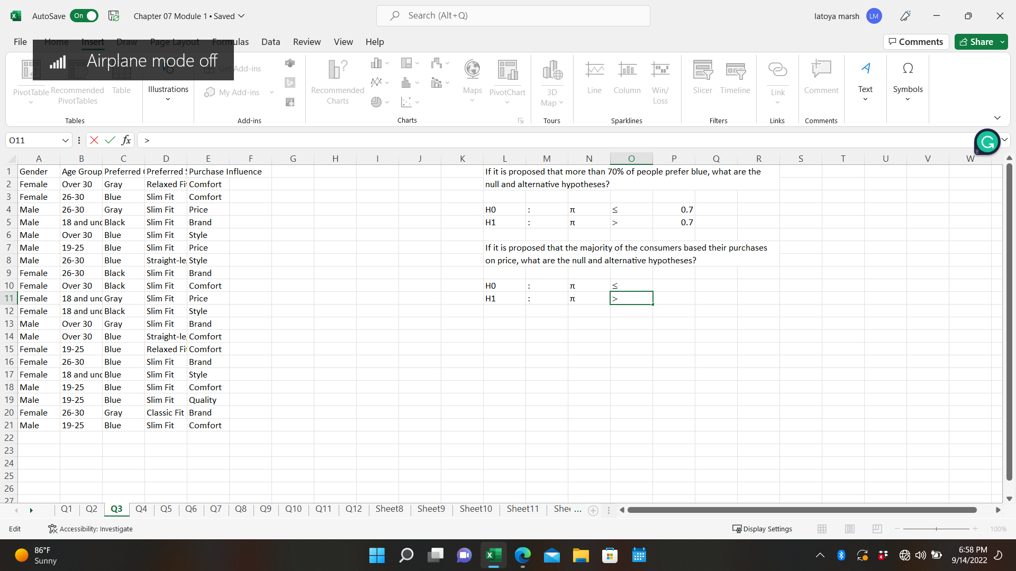Screen dimensions: 1016x571
Task: Open the Data ribbon tab
Action: (270, 42)
